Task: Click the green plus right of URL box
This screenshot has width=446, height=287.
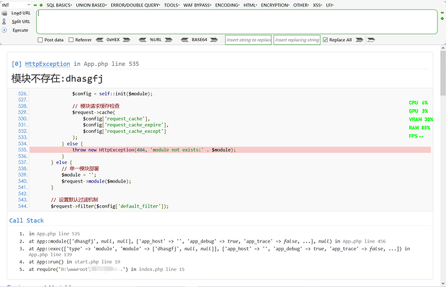Action: [442, 19]
